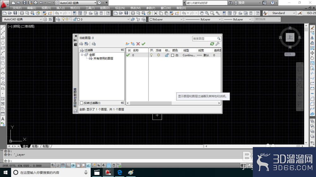This screenshot has width=316, height=177.
Task: Click the Windows Start button
Action: [x=5, y=172]
